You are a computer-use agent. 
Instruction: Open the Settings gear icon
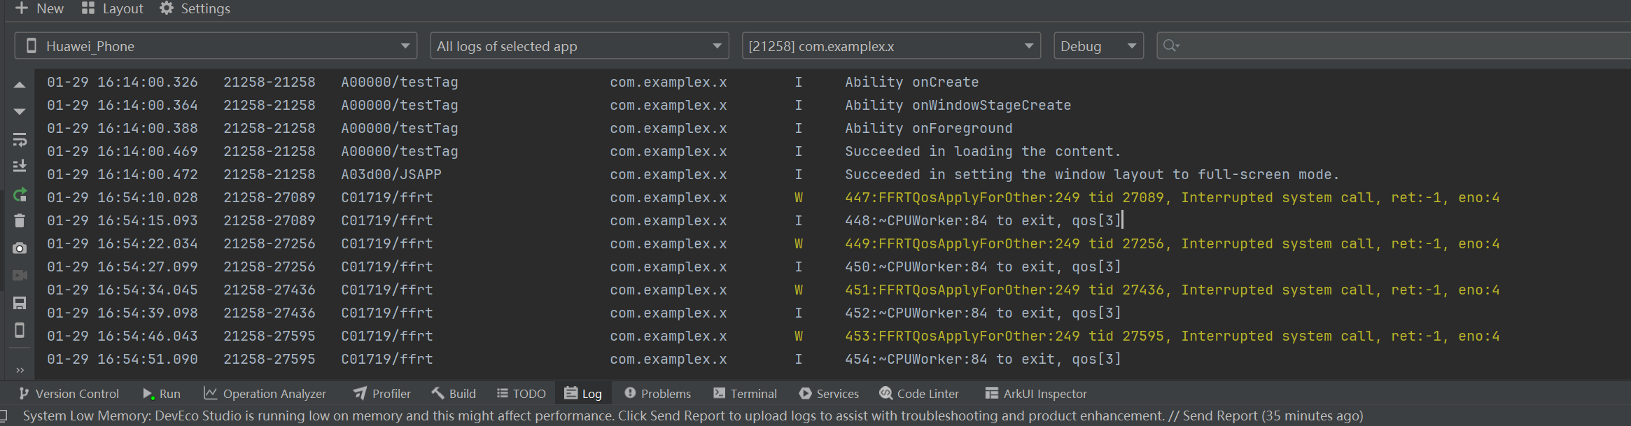coord(166,8)
